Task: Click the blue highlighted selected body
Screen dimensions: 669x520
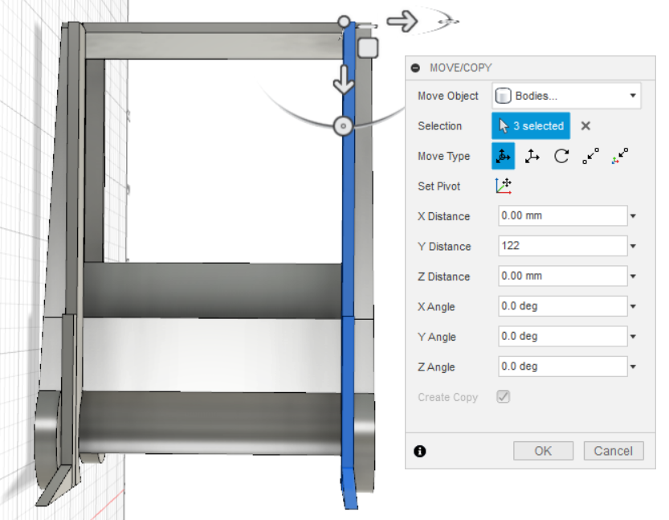Action: point(349,264)
